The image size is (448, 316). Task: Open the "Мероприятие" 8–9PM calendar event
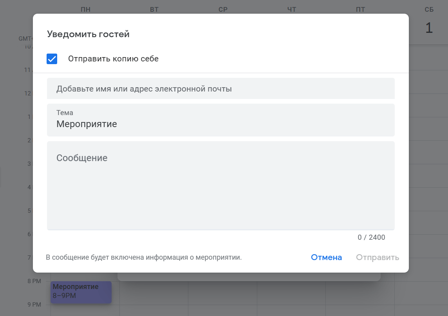[81, 292]
